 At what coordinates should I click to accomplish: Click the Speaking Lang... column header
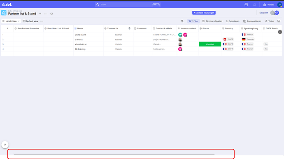pos(251,28)
